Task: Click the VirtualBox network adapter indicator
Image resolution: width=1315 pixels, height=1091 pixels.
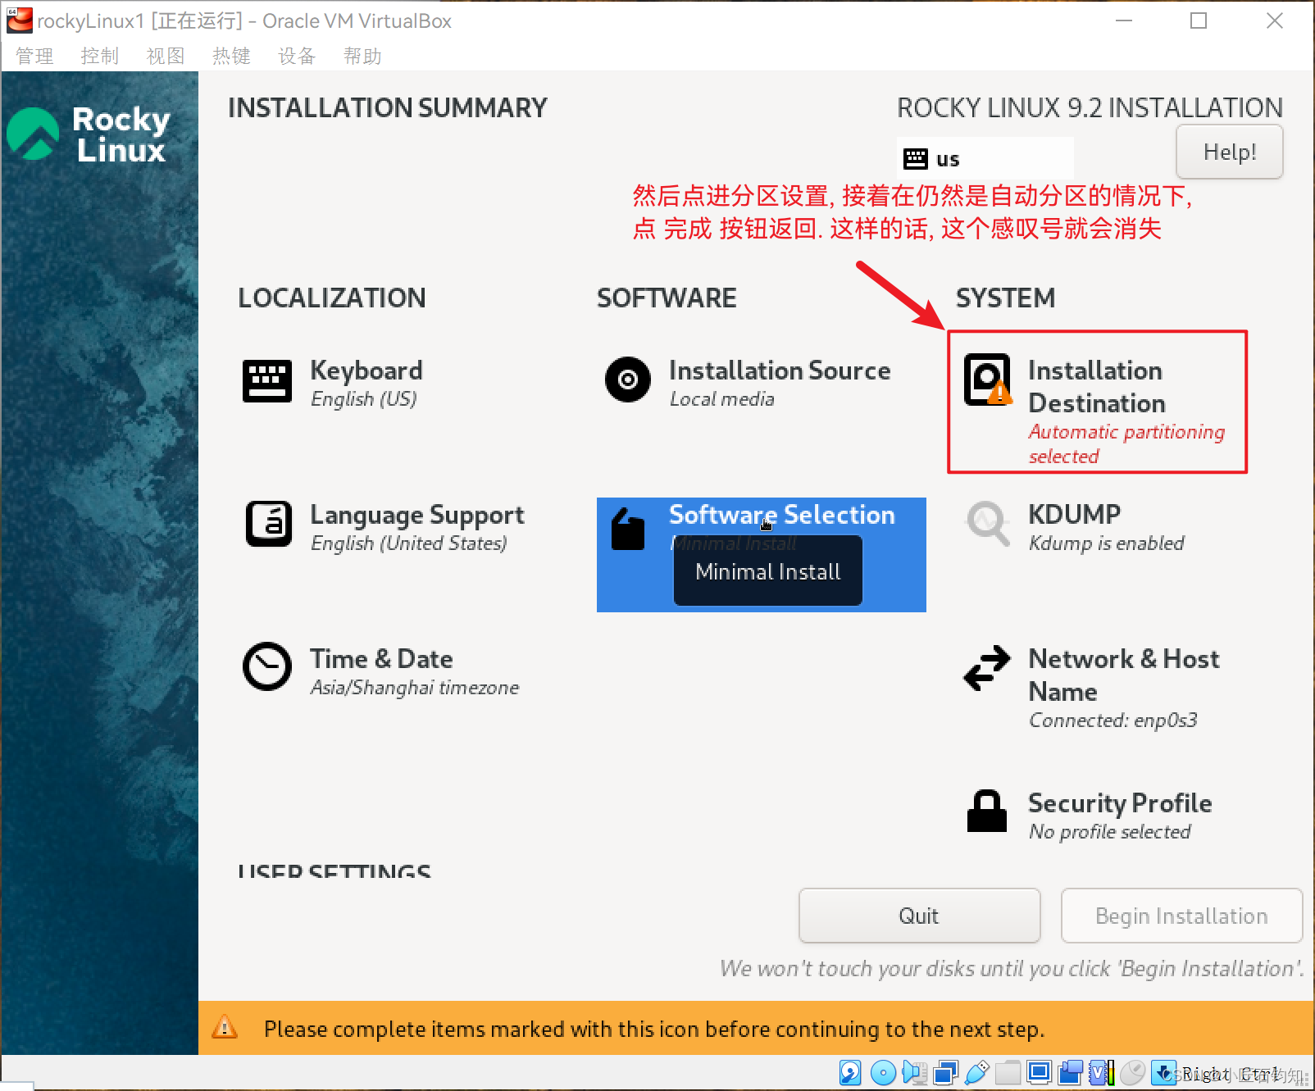Action: (945, 1072)
